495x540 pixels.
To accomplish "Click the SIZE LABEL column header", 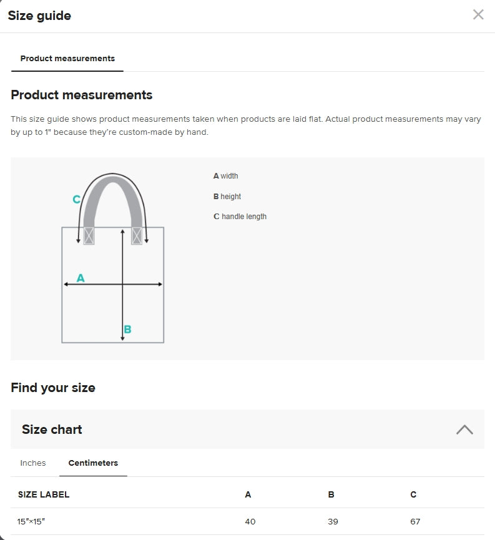I will tap(44, 495).
